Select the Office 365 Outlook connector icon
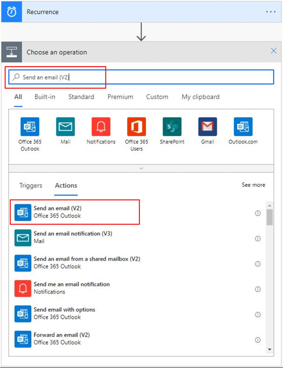The width and height of the screenshot is (283, 368). pos(30,127)
